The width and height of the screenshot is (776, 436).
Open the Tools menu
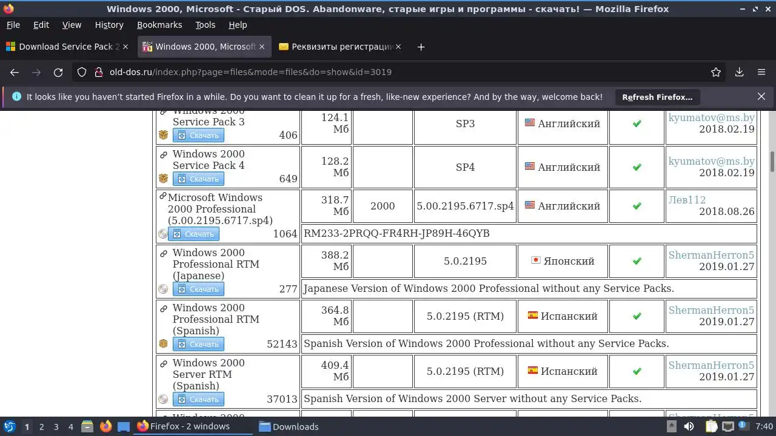[x=205, y=25]
